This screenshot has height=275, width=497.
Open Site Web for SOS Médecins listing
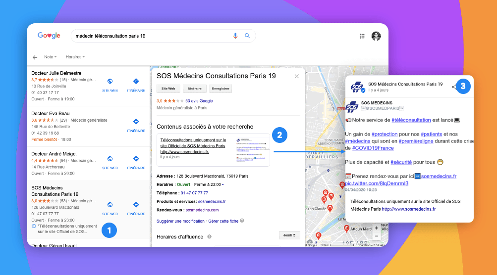pos(110,208)
